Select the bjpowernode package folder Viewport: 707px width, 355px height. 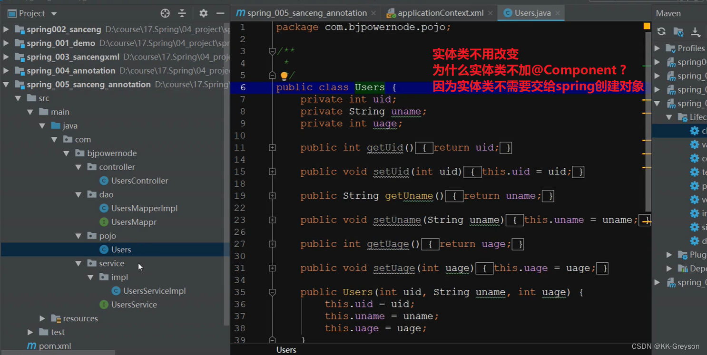pyautogui.click(x=111, y=154)
